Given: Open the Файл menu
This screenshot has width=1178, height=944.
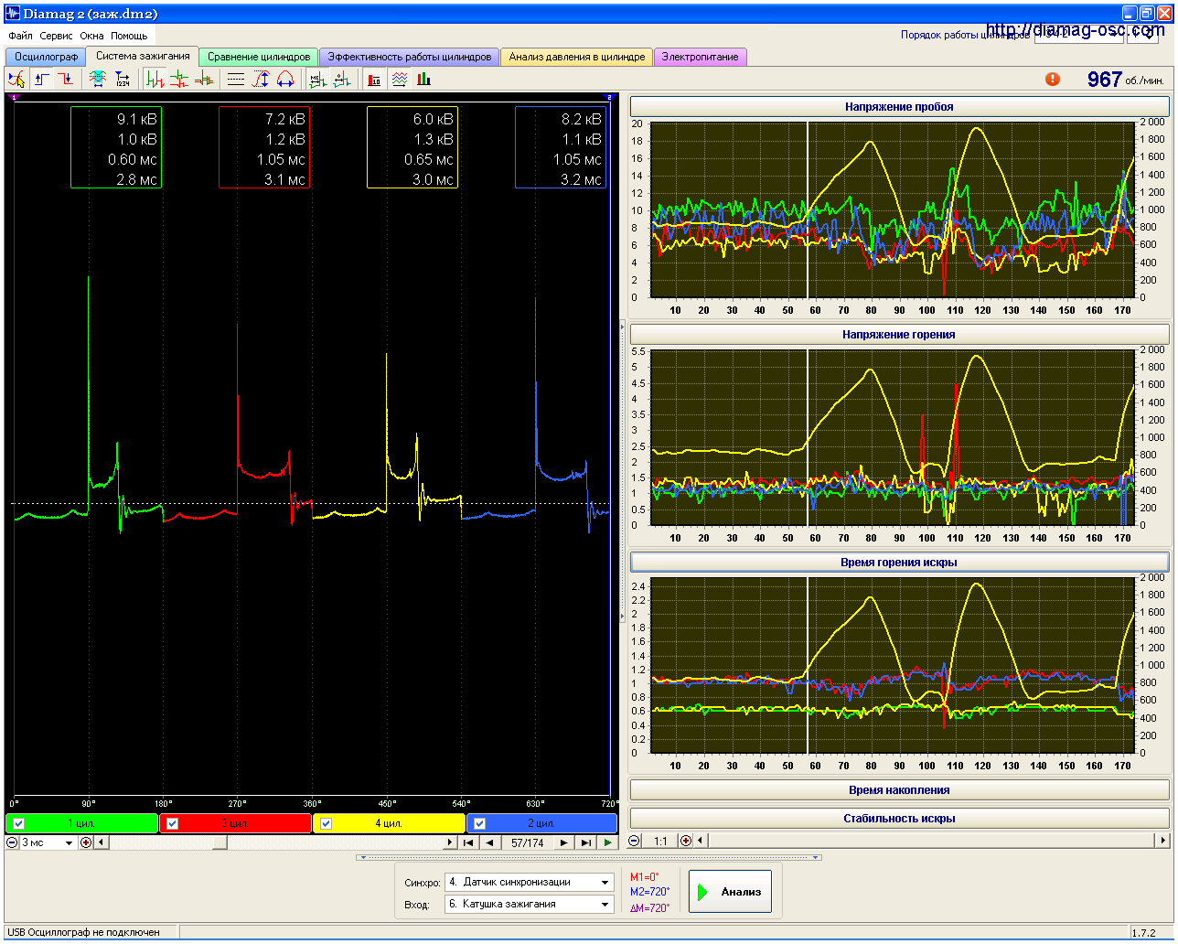Looking at the screenshot, I should (x=20, y=36).
